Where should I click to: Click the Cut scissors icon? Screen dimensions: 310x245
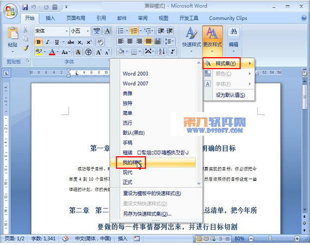26,30
